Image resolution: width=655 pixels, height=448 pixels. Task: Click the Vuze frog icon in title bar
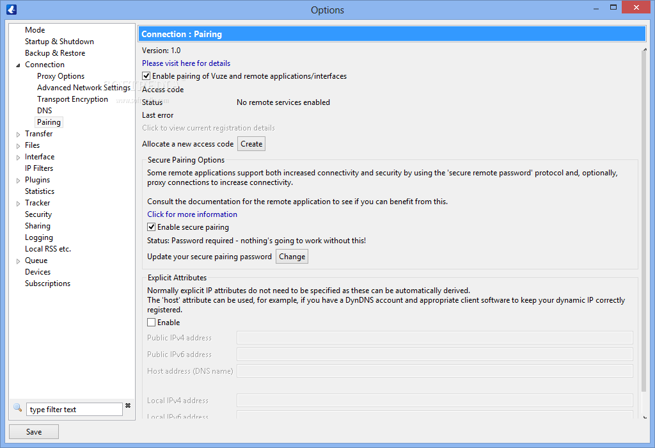12,9
